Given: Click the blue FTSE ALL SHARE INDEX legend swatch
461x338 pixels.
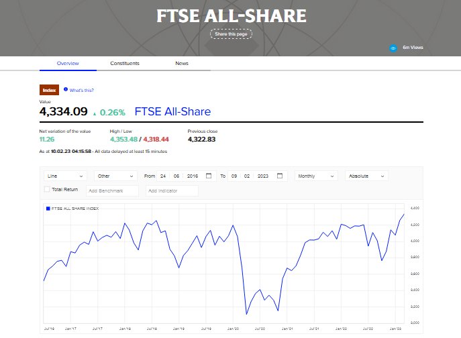Looking at the screenshot, I should pos(48,209).
